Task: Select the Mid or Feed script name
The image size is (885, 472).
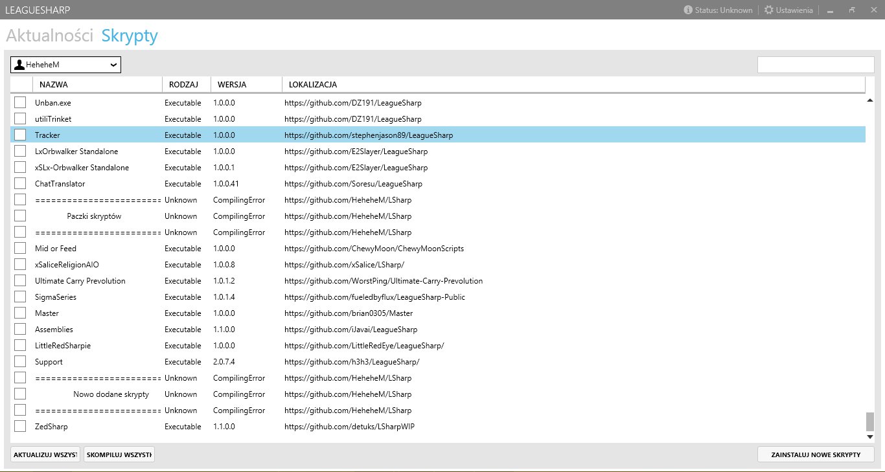Action: pyautogui.click(x=56, y=249)
